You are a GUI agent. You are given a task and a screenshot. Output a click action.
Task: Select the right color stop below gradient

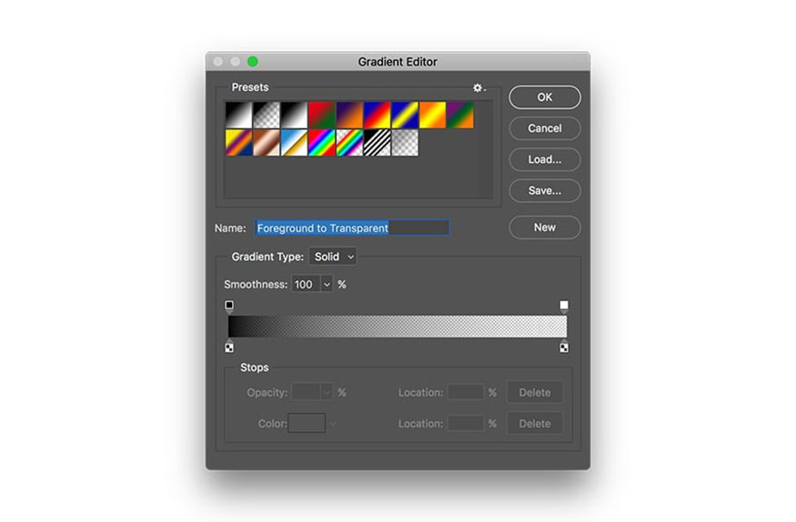pyautogui.click(x=564, y=346)
